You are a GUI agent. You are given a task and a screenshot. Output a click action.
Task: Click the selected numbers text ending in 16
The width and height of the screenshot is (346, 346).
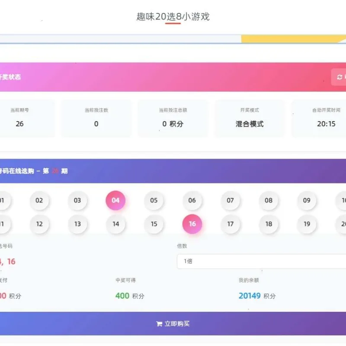click(7, 262)
